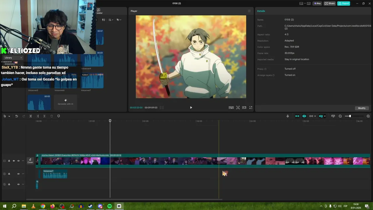Image resolution: width=373 pixels, height=210 pixels.
Task: Open more options for the Voiceover7 audio track
Action: pyautogui.click(x=23, y=174)
